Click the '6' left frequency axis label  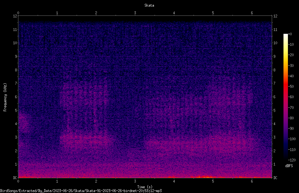point(16,97)
